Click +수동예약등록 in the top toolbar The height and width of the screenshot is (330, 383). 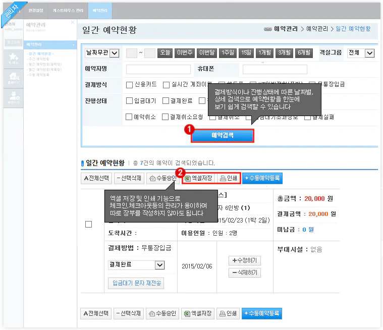[262, 178]
